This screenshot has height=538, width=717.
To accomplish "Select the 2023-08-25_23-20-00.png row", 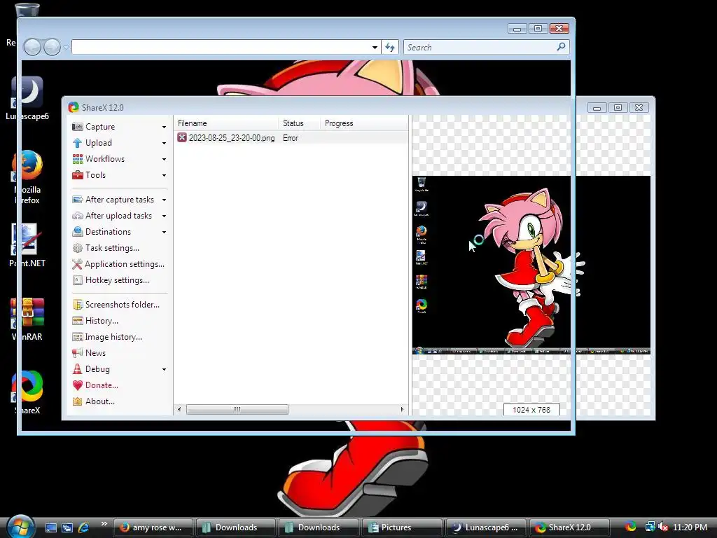I will pos(291,138).
